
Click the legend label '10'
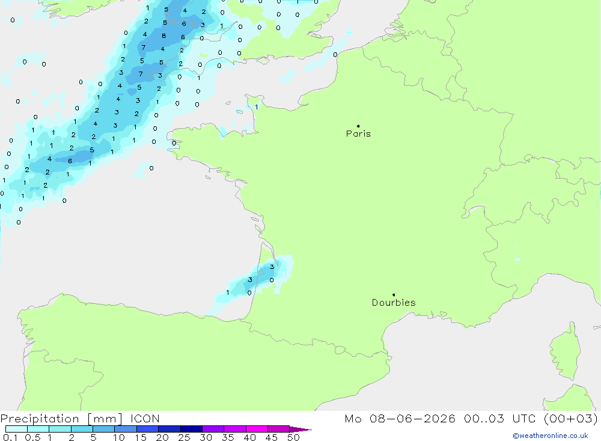tap(119, 437)
